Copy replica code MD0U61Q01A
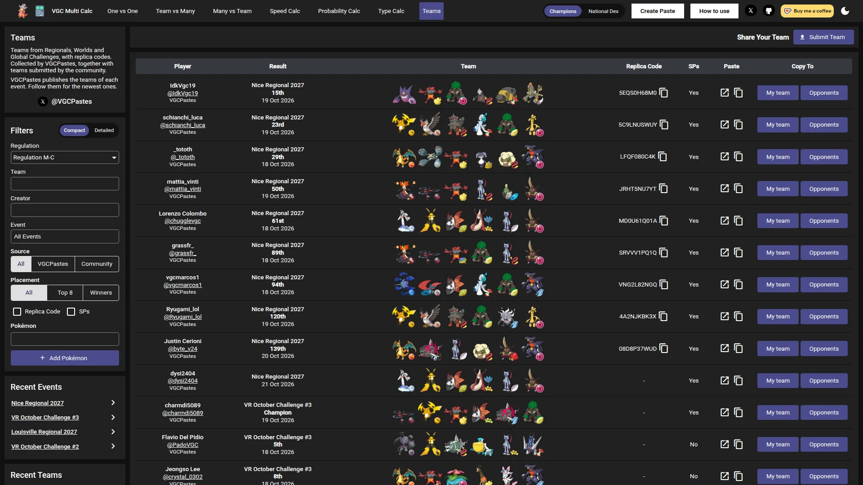Image resolution: width=863 pixels, height=485 pixels. [x=664, y=221]
